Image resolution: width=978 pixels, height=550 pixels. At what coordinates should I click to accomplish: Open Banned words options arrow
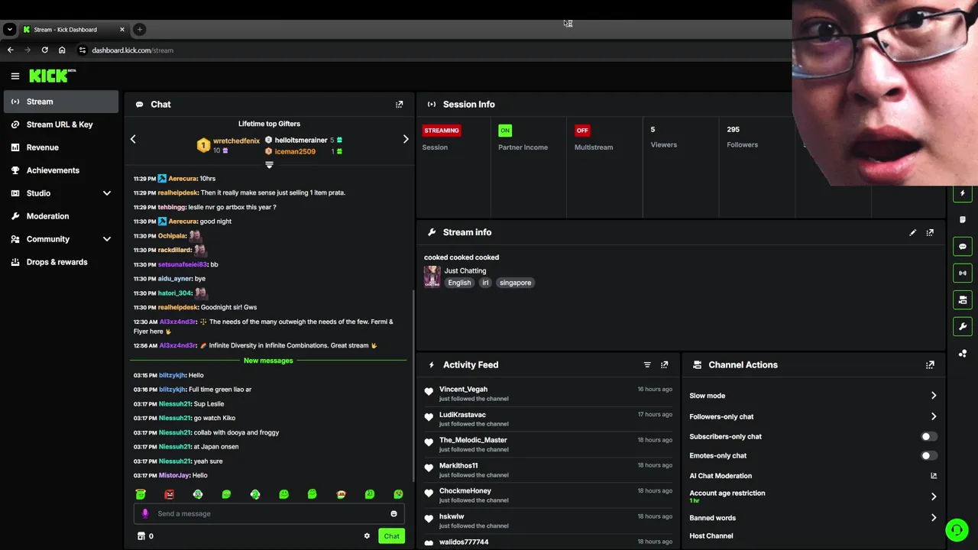click(934, 518)
